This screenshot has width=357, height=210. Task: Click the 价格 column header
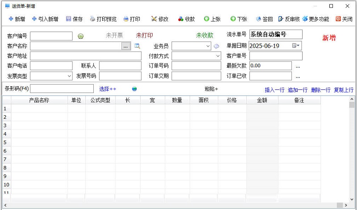[232, 100]
